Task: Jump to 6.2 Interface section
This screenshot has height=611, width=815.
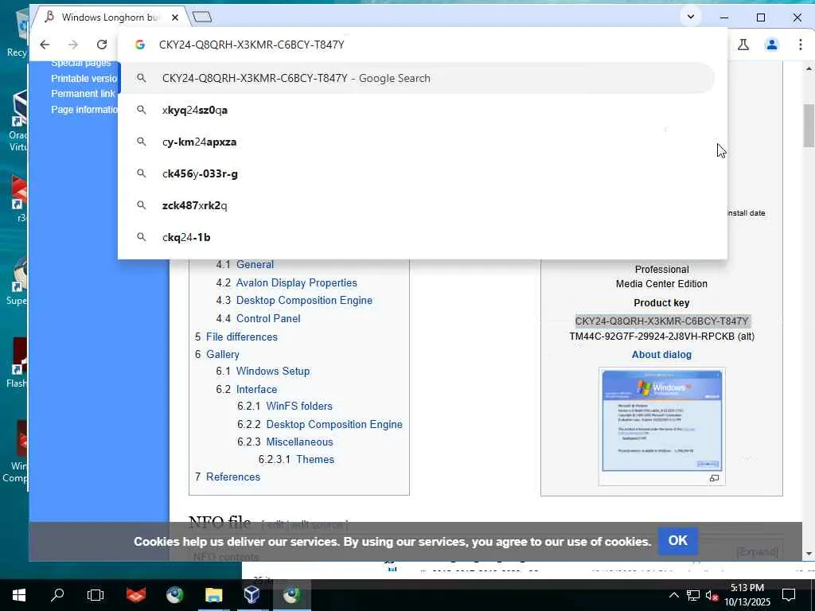Action: [247, 389]
